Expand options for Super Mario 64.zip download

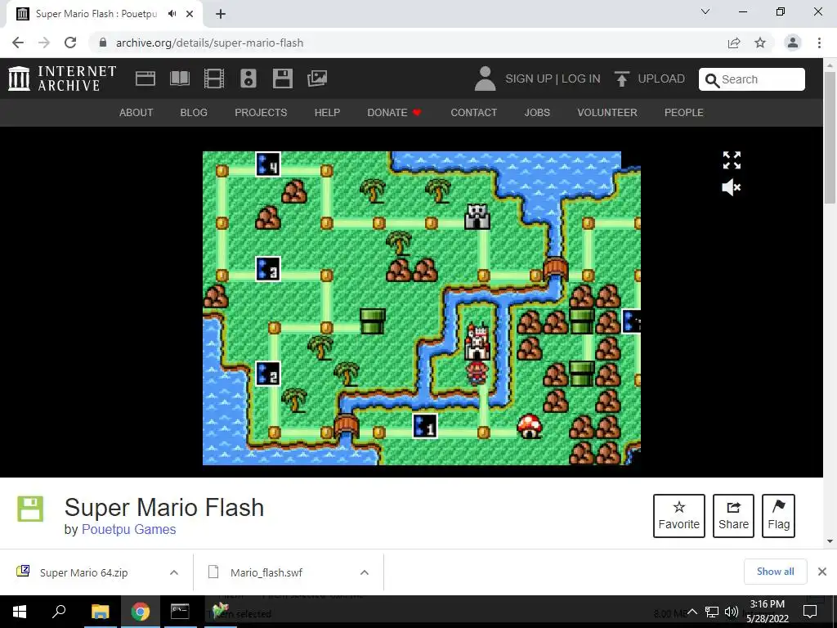coord(174,572)
